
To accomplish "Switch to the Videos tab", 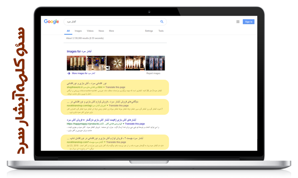I will click(90, 31).
